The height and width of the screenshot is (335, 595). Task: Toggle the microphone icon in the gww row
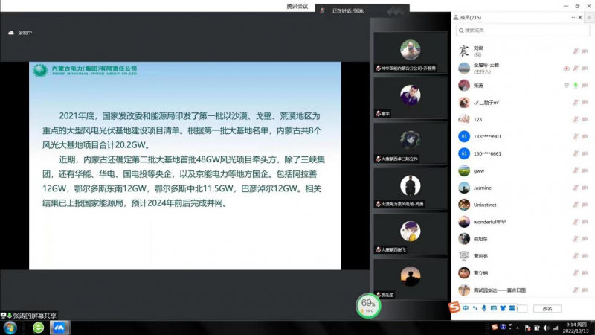(x=576, y=170)
